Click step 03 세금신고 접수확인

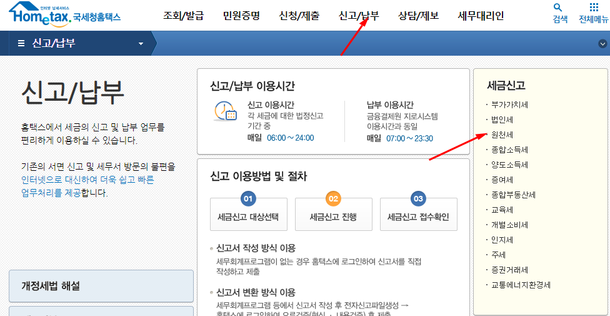coord(419,213)
